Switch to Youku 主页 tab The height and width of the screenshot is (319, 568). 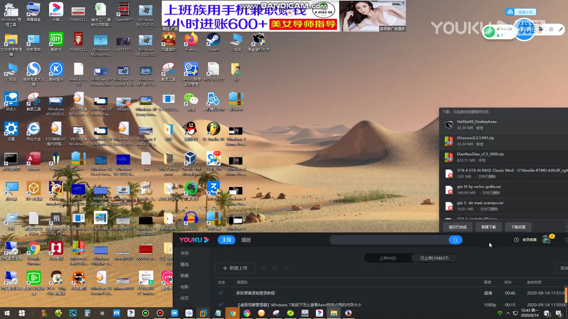(x=226, y=240)
